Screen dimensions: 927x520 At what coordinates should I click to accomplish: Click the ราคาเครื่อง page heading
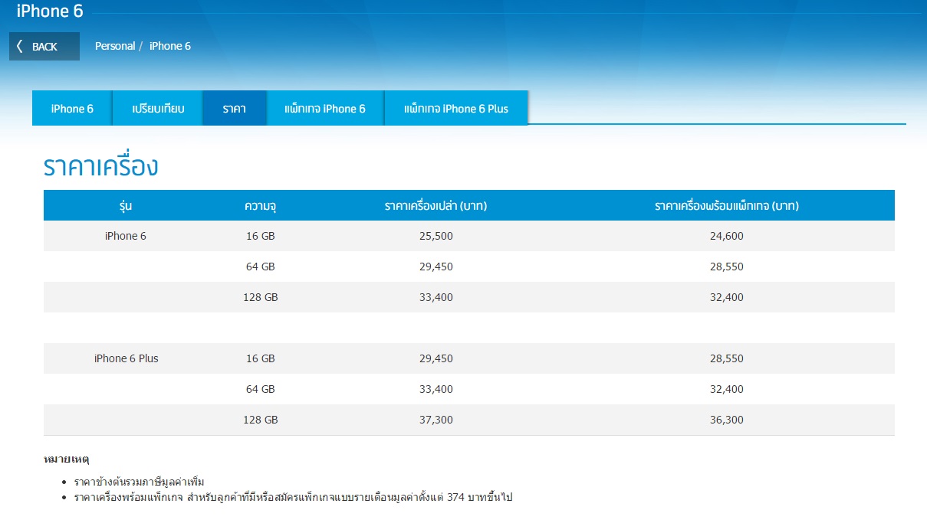101,166
